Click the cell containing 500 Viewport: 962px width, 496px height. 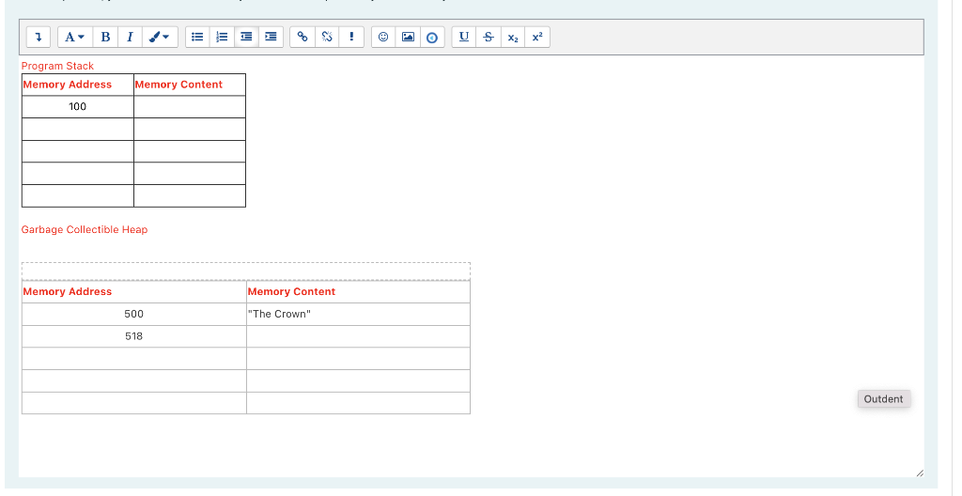[x=133, y=314]
